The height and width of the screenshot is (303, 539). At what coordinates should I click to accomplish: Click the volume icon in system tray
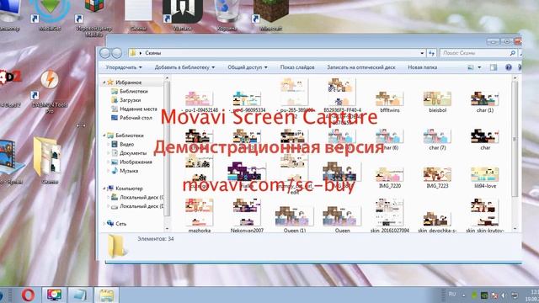pos(504,295)
